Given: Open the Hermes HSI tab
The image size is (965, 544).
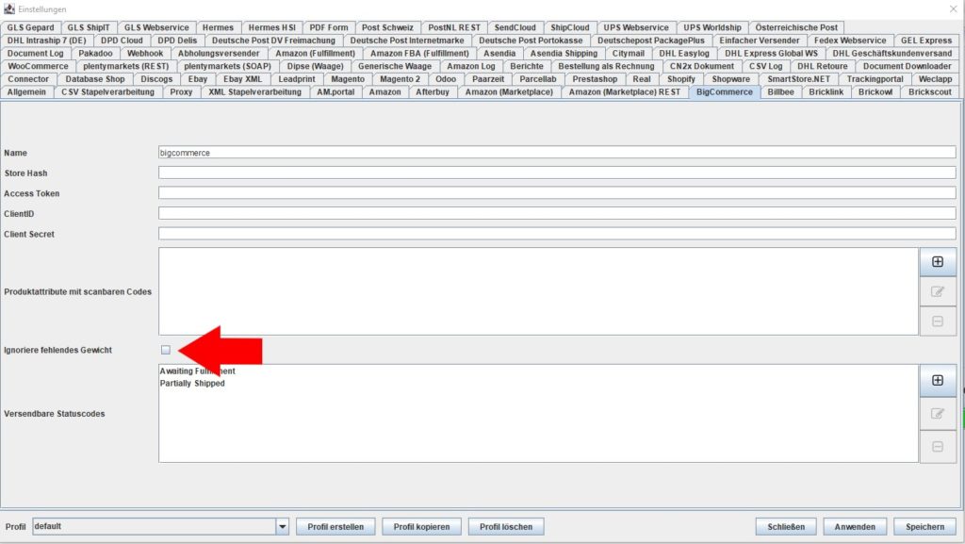Looking at the screenshot, I should [x=272, y=27].
